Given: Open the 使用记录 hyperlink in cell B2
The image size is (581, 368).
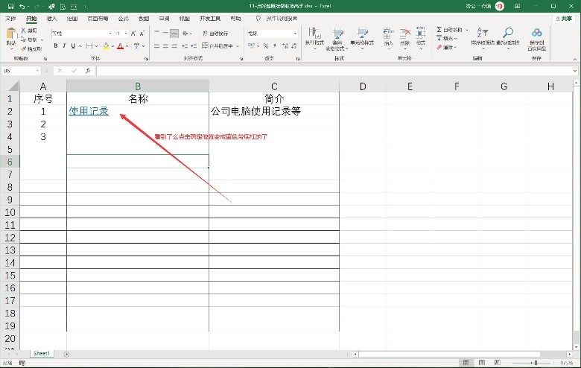Looking at the screenshot, I should tap(89, 111).
